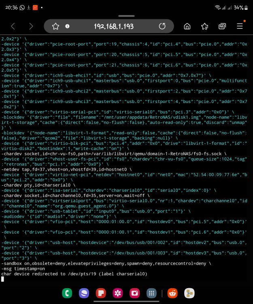Click the virtserialport device line
Screen dimensions: 253x304
pyautogui.click(x=124, y=203)
